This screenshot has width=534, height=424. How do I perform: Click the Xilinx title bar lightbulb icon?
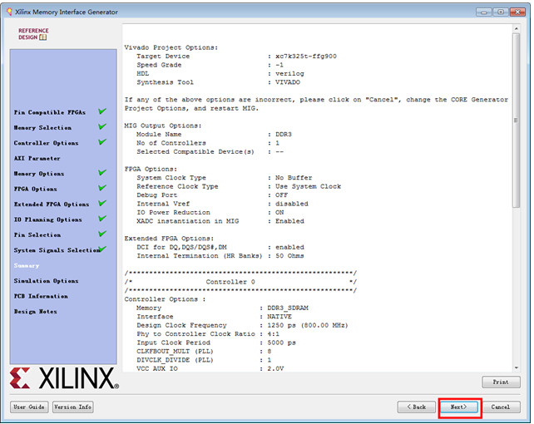(x=9, y=12)
